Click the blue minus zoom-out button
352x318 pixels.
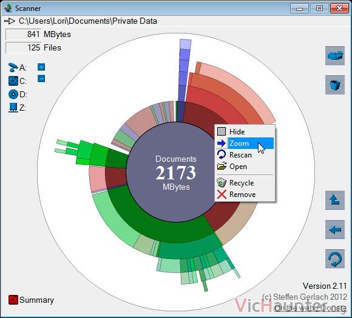[41, 78]
